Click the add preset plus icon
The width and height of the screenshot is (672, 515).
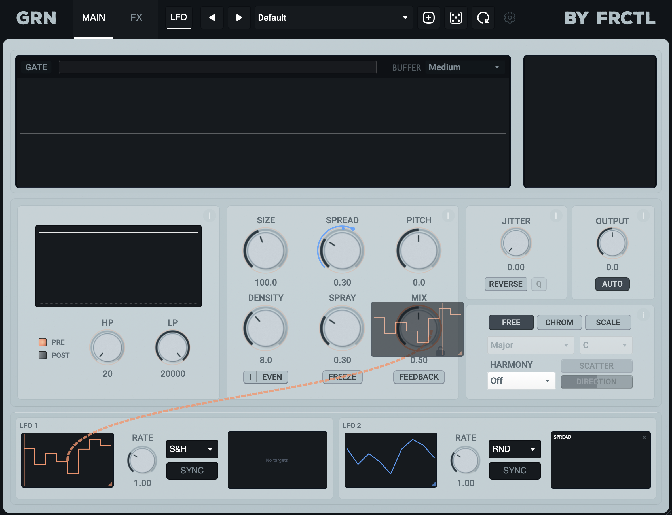428,18
